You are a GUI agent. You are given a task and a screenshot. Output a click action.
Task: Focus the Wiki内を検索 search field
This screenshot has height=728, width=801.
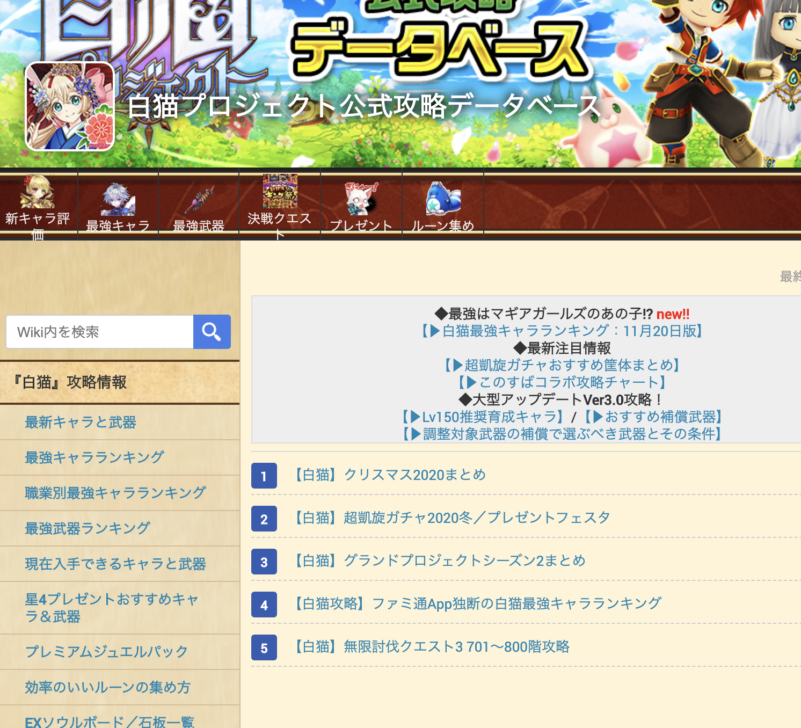(x=100, y=332)
